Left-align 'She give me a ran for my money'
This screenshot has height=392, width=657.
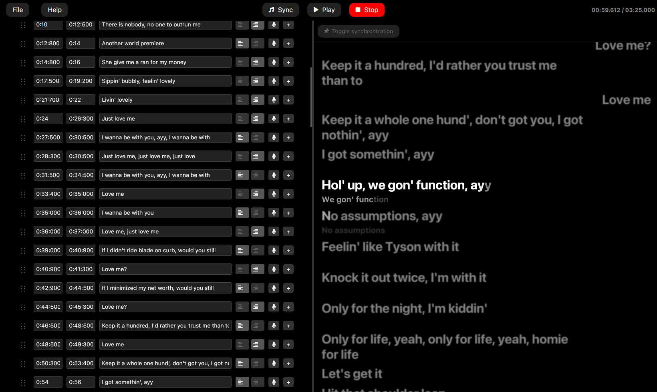pyautogui.click(x=242, y=62)
